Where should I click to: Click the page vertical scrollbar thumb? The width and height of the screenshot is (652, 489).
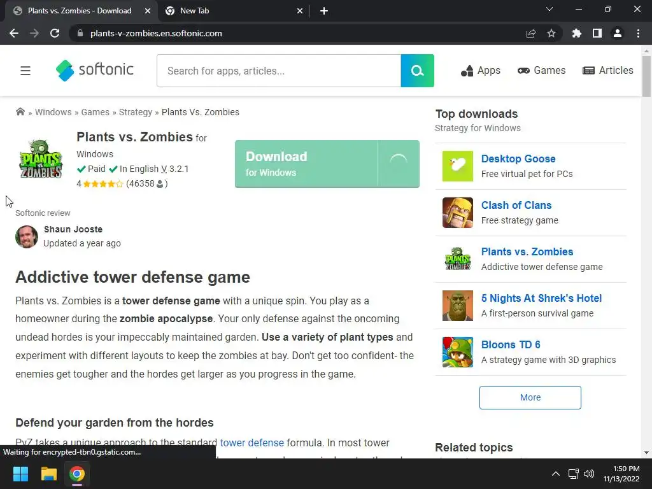646,76
